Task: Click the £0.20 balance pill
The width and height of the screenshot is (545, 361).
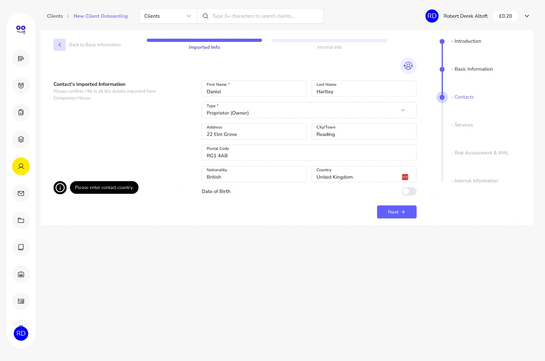Action: pos(505,16)
